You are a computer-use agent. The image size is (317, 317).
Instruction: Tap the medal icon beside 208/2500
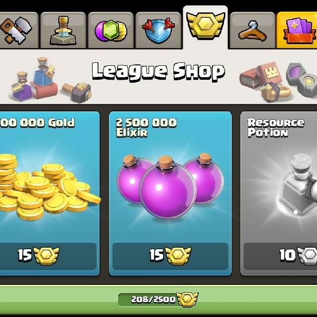pos(187,299)
